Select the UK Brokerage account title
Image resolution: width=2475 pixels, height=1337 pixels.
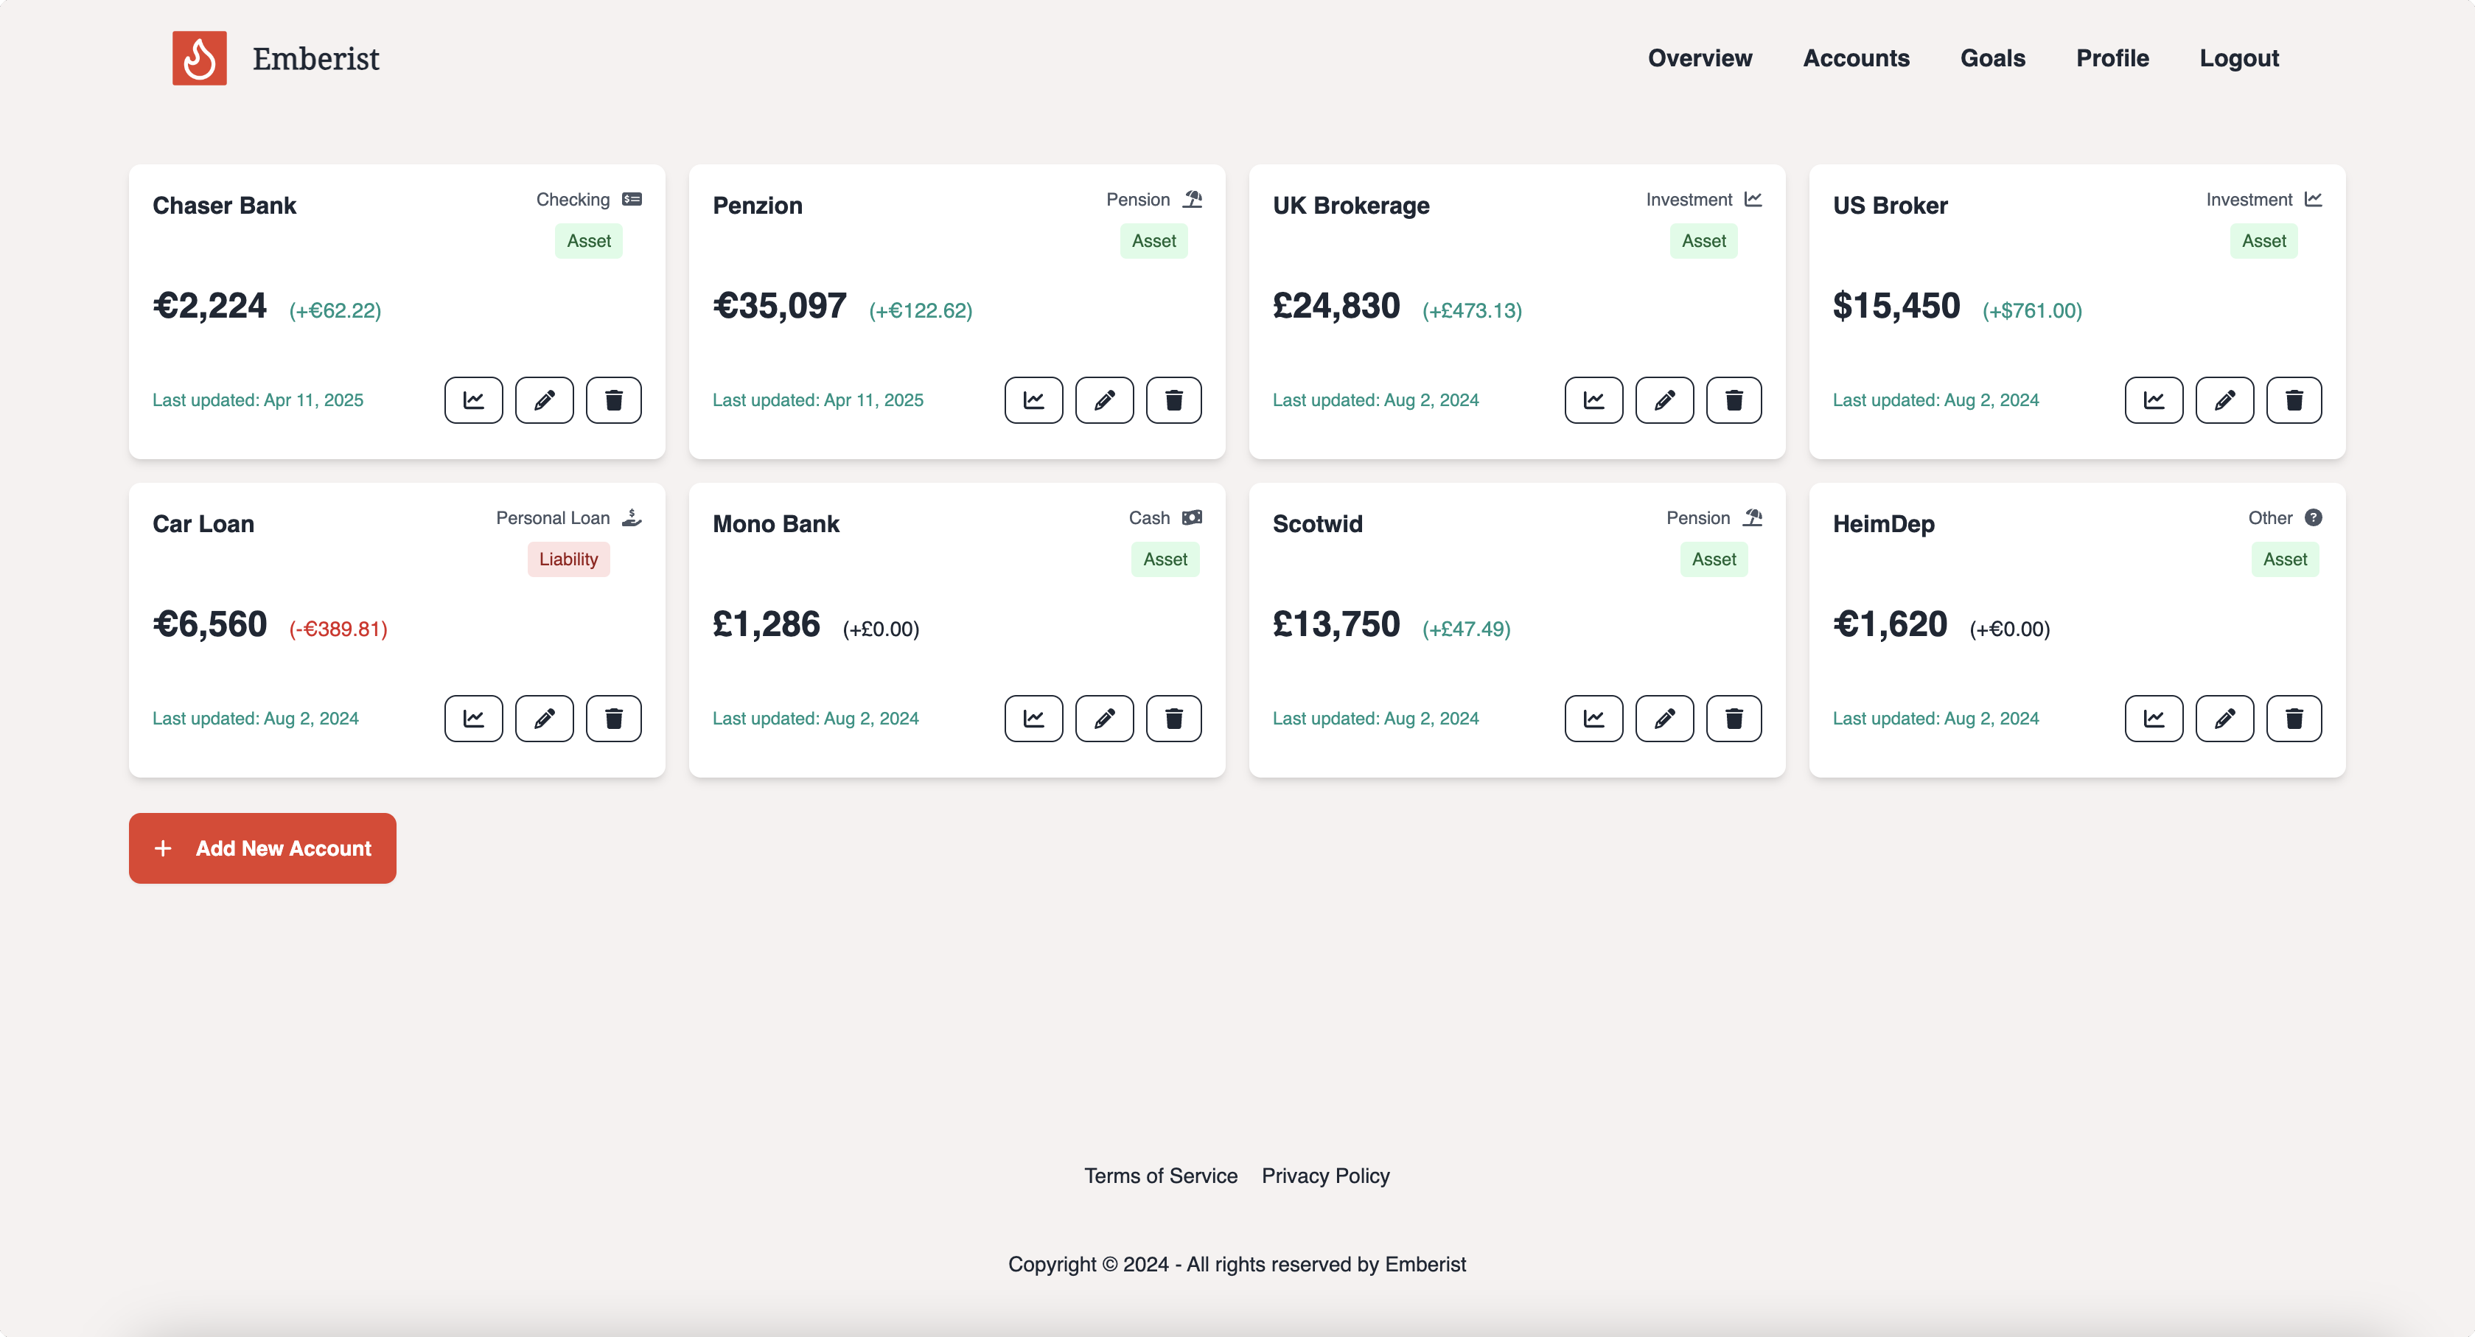point(1351,206)
